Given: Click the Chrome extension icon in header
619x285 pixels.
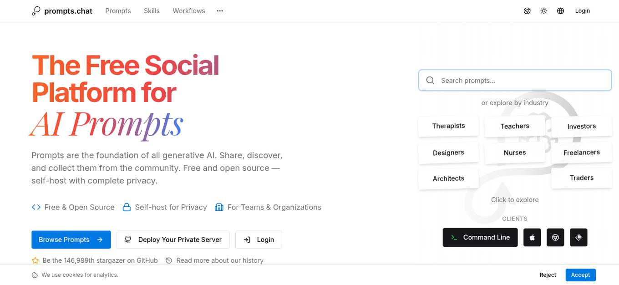Looking at the screenshot, I should tap(527, 11).
